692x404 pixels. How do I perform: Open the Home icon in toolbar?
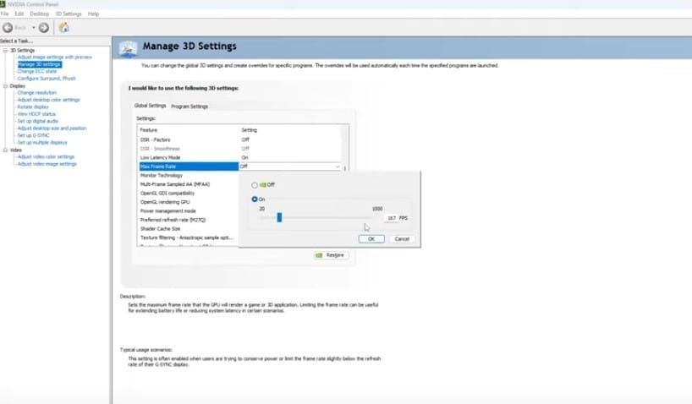64,27
